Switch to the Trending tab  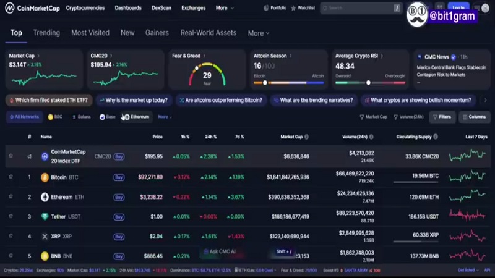46,33
